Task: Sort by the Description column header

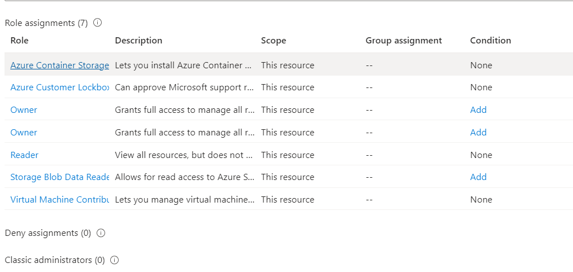Action: coord(138,41)
